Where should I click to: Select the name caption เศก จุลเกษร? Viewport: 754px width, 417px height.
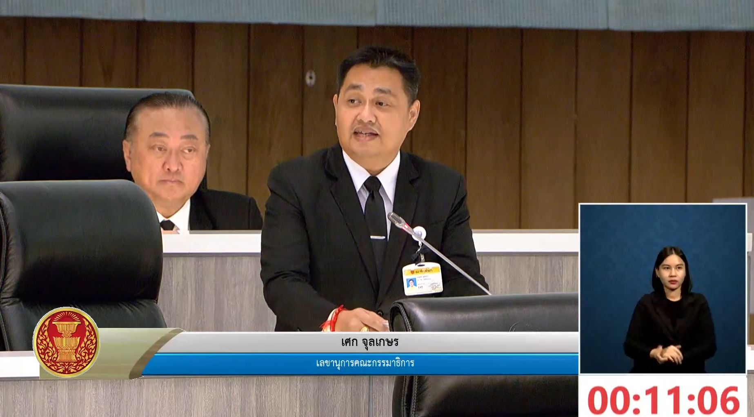(x=369, y=342)
